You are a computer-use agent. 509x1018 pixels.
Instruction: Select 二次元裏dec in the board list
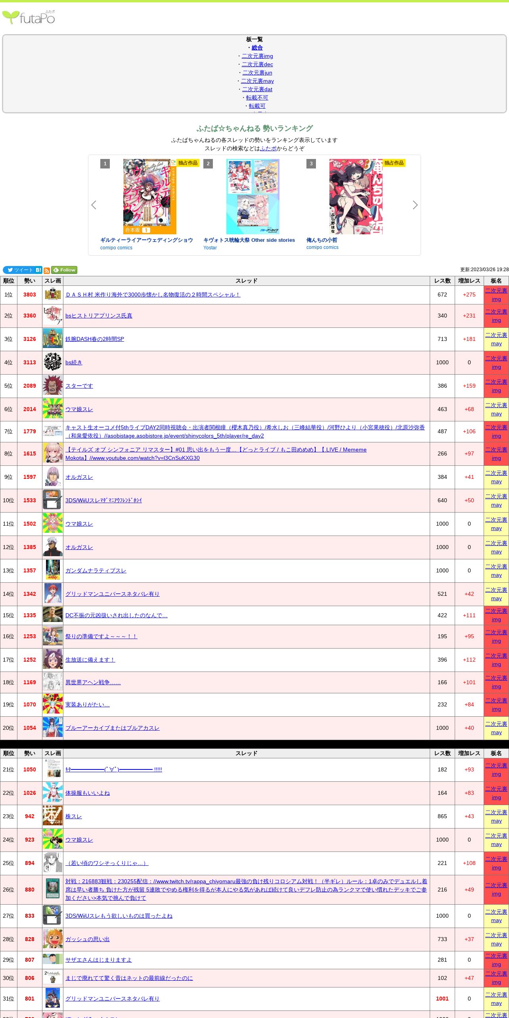[257, 64]
